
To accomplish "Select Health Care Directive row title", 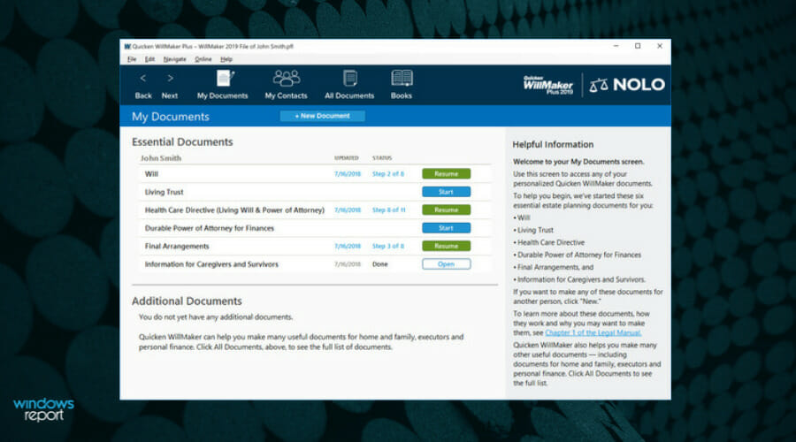I will point(234,210).
